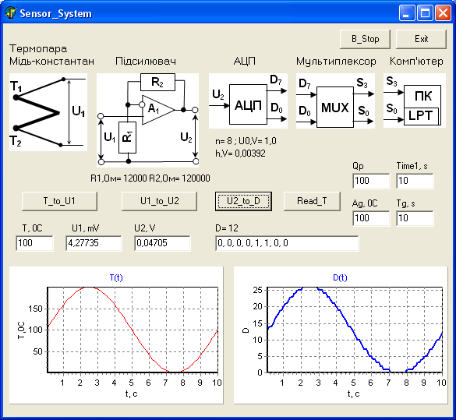Screen dimensions: 456x420
Task: Run the T_to_U1 conversion
Action: (59, 201)
